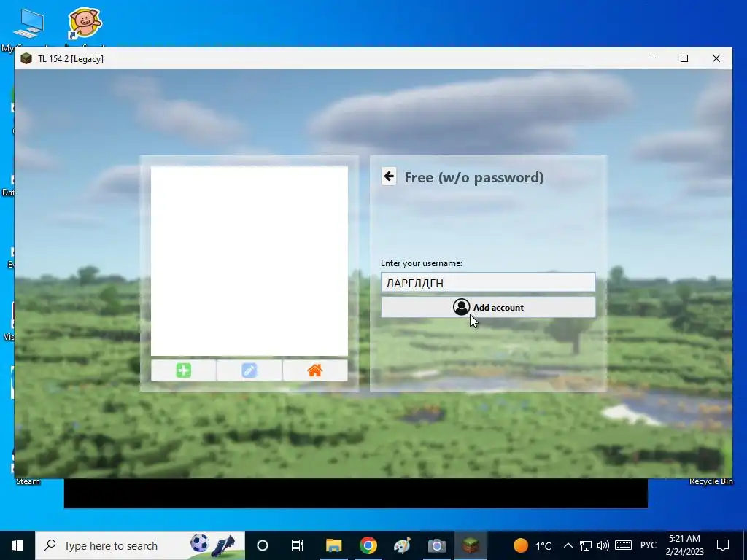Open File Explorer from the taskbar
The image size is (747, 560).
333,545
